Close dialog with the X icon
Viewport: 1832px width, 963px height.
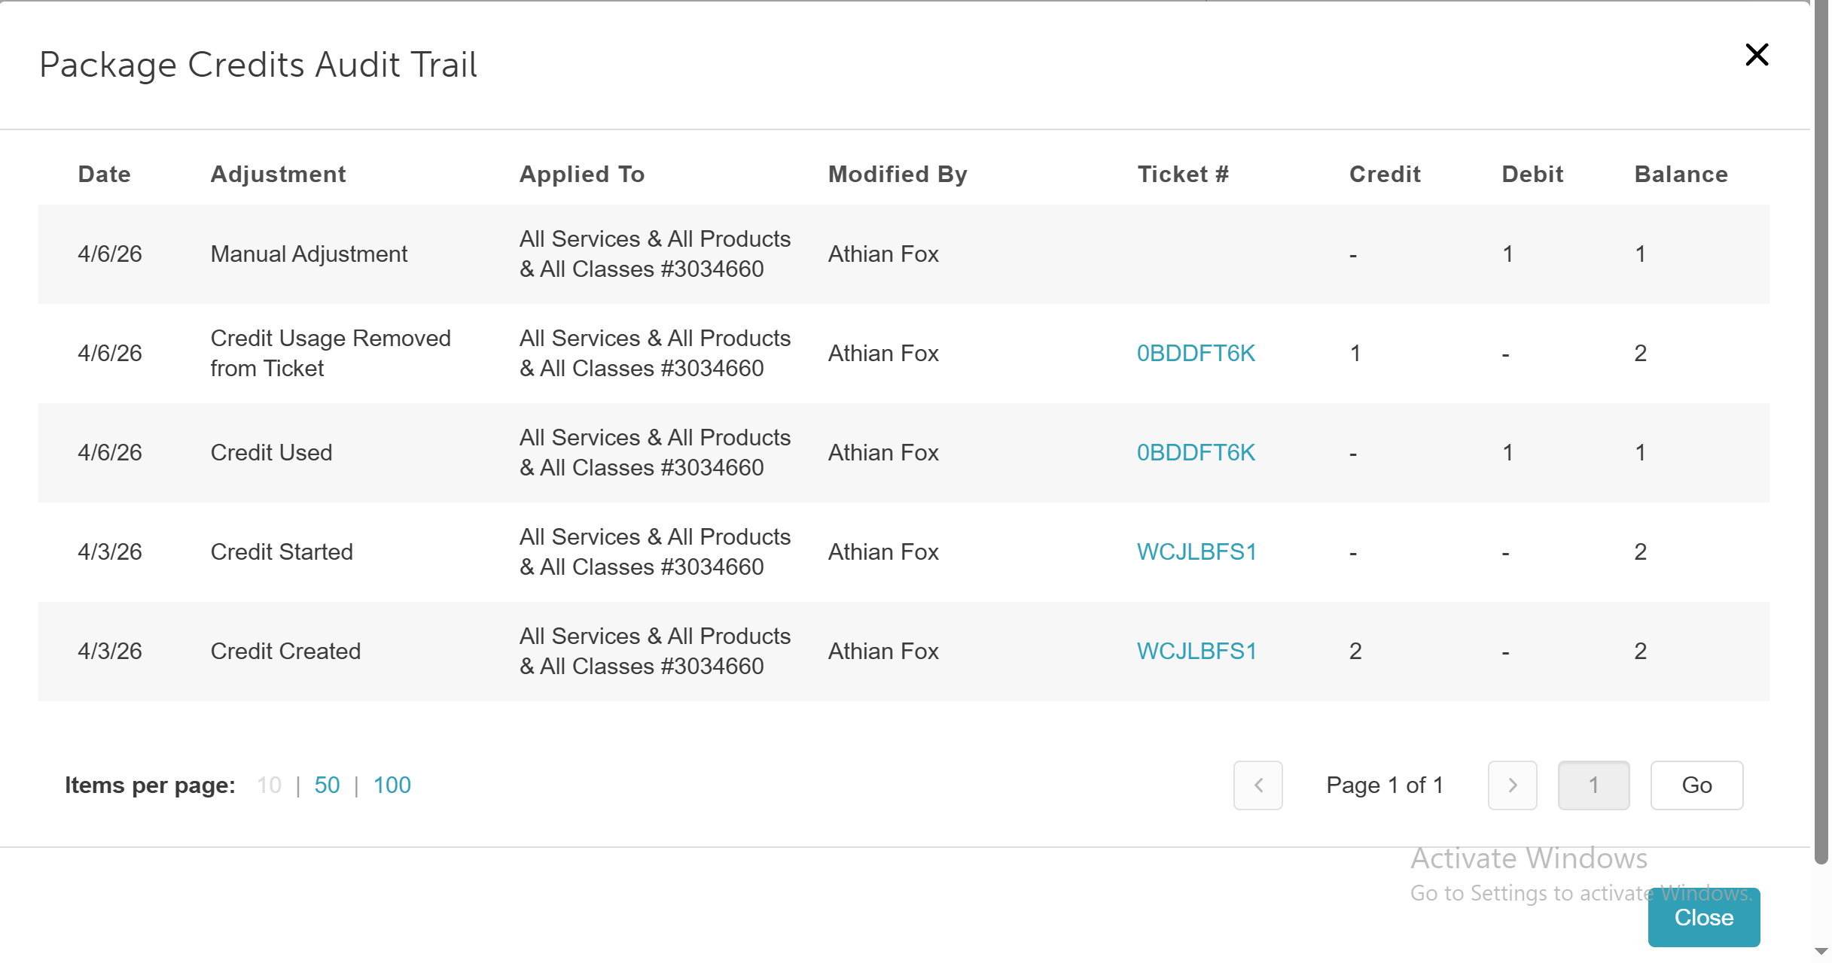[1756, 55]
